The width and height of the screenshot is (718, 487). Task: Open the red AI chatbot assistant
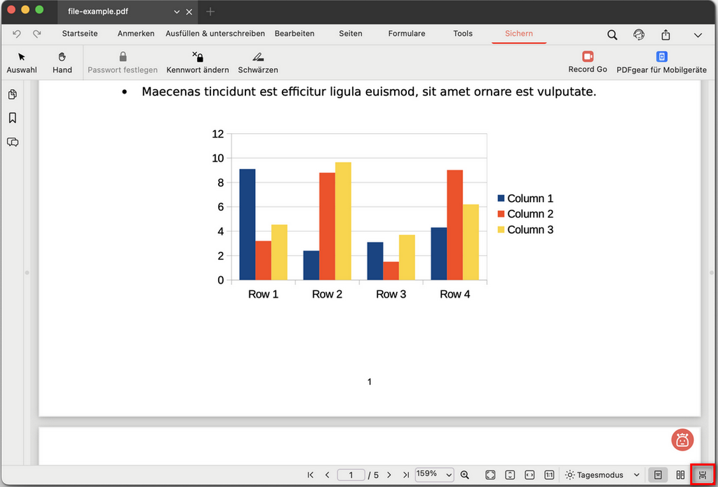coord(682,440)
